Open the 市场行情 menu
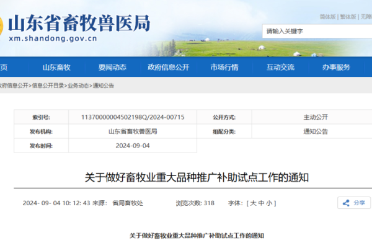372x248 pixels. pyautogui.click(x=224, y=67)
